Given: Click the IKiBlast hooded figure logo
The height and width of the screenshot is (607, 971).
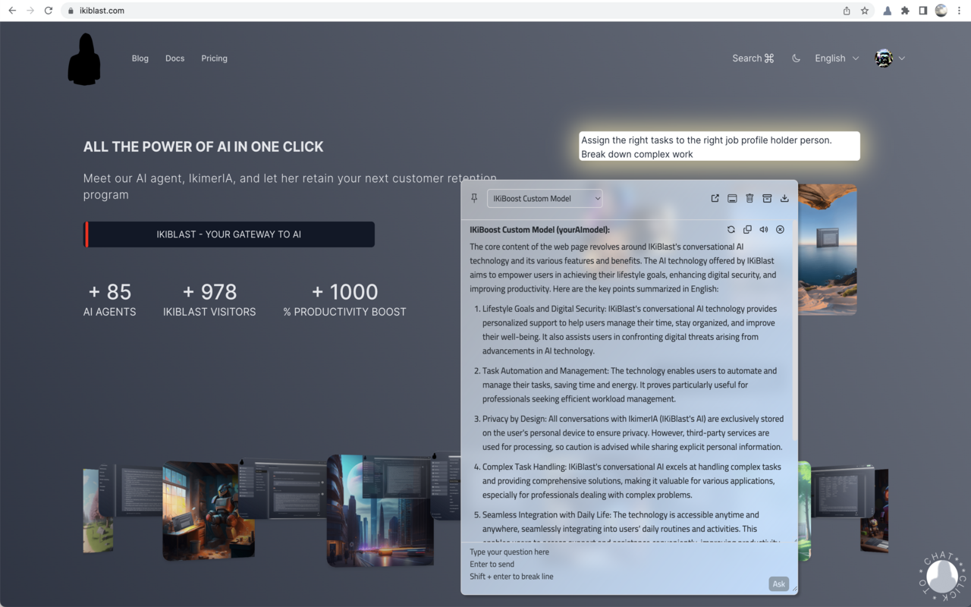Looking at the screenshot, I should (84, 59).
